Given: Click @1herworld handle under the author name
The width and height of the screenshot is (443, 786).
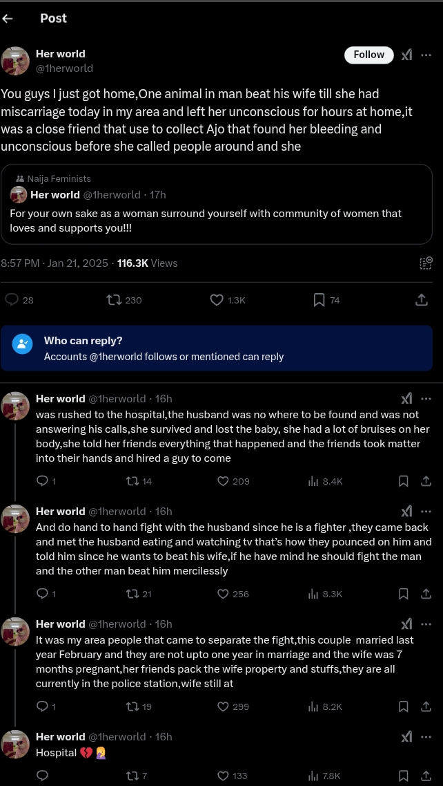Looking at the screenshot, I should pos(64,68).
